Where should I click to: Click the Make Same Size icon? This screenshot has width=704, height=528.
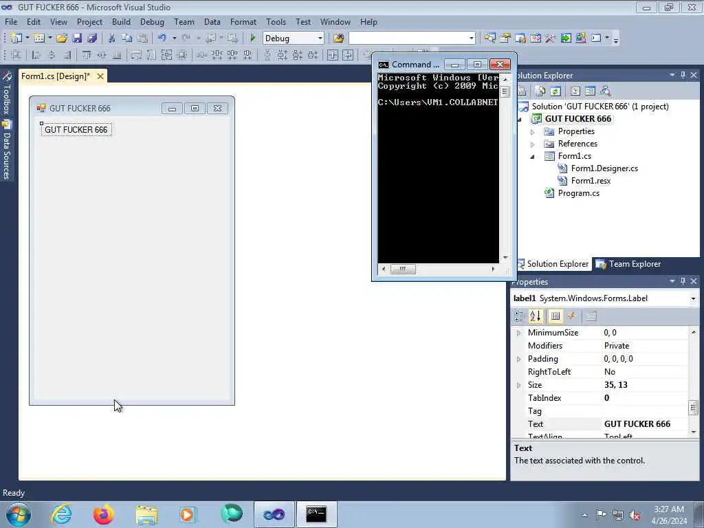[x=166, y=55]
